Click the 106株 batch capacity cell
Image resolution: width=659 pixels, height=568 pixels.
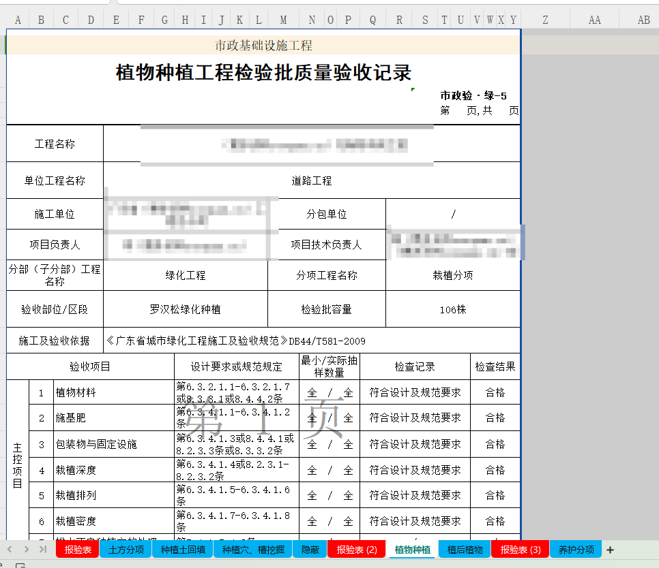(452, 310)
